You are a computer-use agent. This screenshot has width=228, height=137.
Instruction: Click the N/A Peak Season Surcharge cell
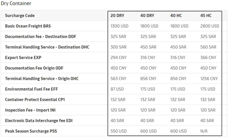click(205, 131)
